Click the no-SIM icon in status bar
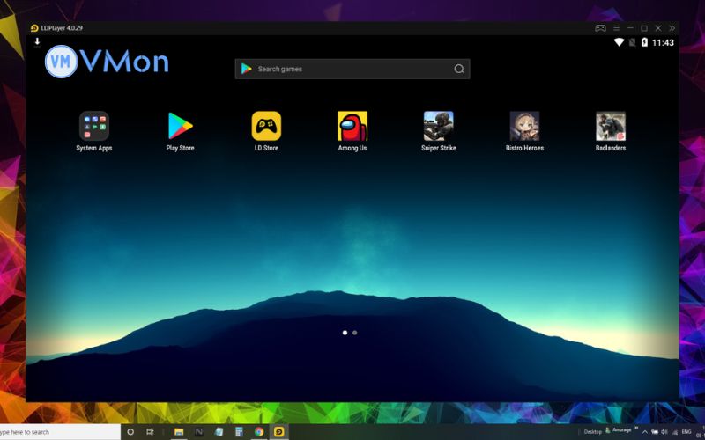705x440 pixels. point(632,42)
